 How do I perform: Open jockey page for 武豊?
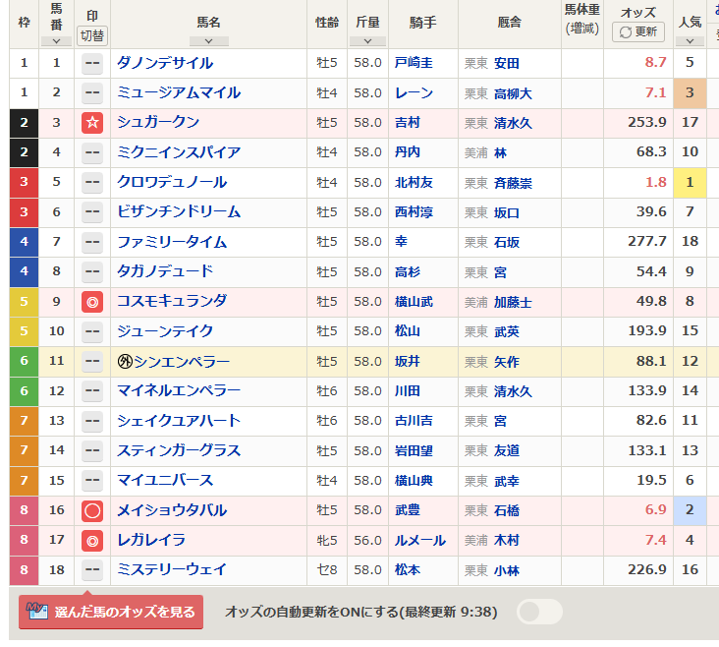(x=408, y=510)
